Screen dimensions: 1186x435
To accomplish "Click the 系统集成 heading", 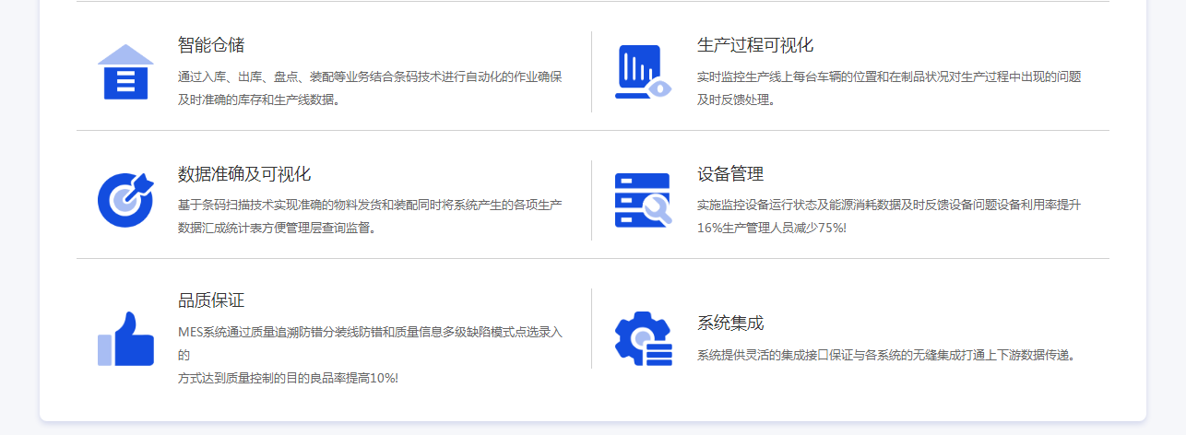I will click(730, 323).
